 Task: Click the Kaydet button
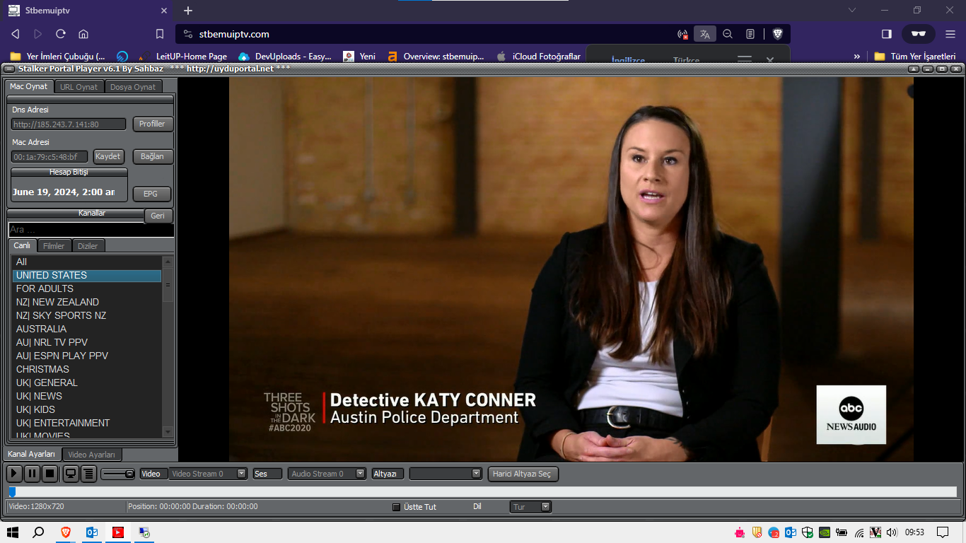(x=108, y=156)
